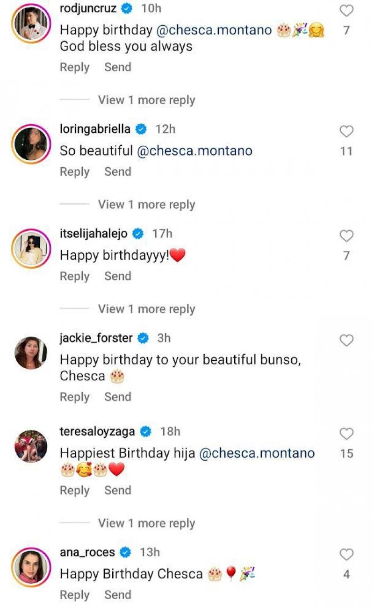Viewport: 374px width, 607px height.
Task: View ana_roces' story avatar
Action: point(31,567)
